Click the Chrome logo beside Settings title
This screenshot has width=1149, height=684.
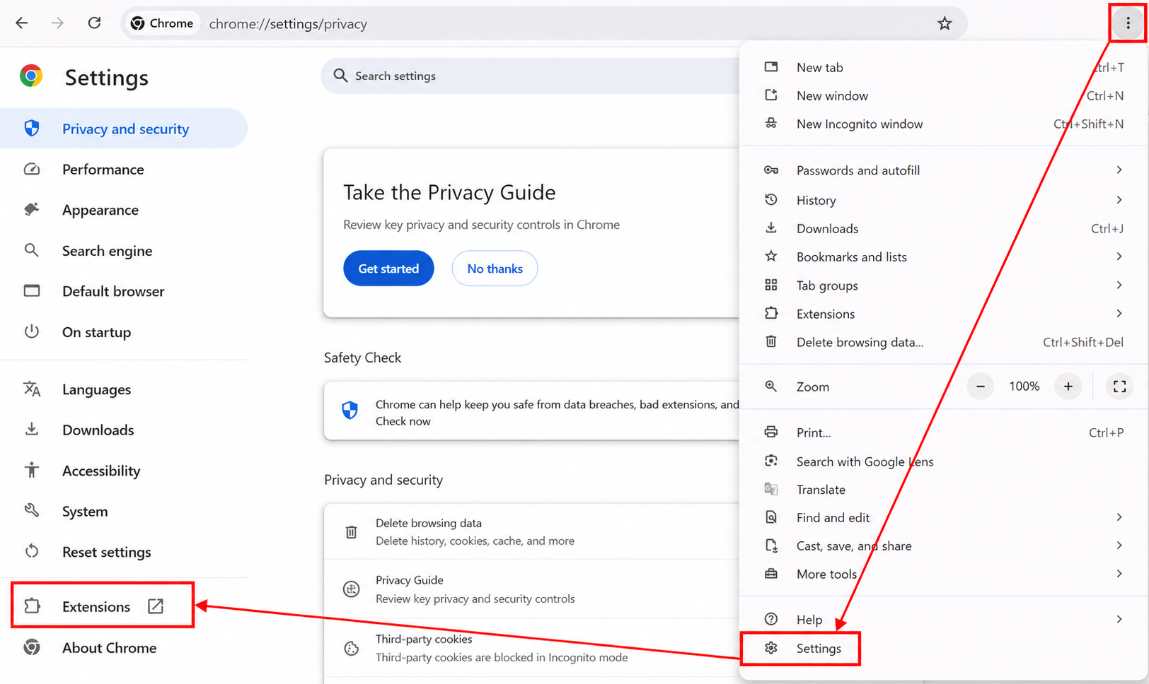click(x=31, y=76)
